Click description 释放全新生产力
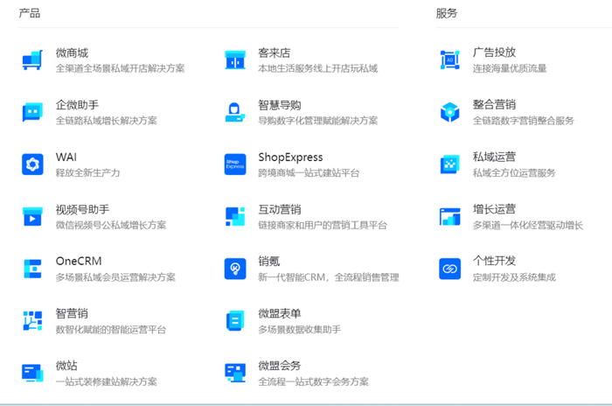 pyautogui.click(x=87, y=172)
